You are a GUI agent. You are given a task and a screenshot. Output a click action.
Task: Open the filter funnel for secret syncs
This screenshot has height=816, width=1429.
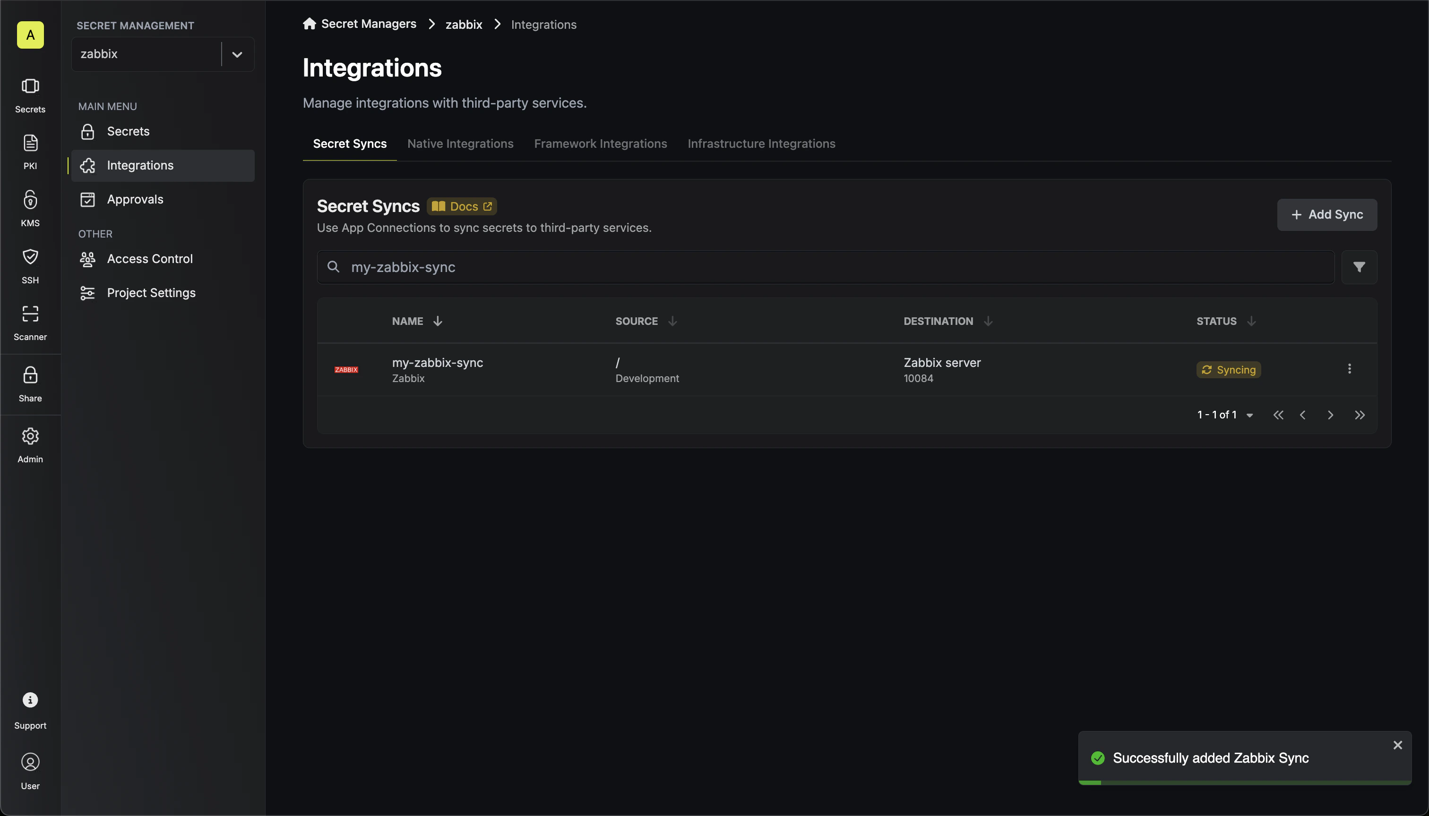1359,267
